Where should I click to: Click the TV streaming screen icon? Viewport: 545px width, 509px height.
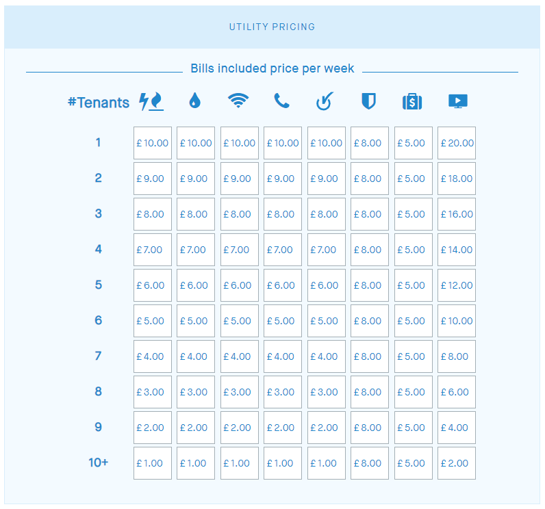pyautogui.click(x=457, y=102)
